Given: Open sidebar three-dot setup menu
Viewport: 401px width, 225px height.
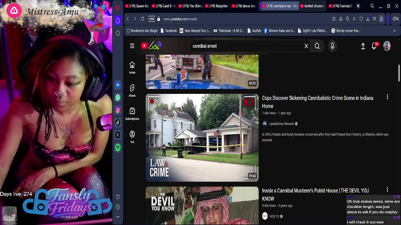Looking at the screenshot, I should (x=118, y=217).
